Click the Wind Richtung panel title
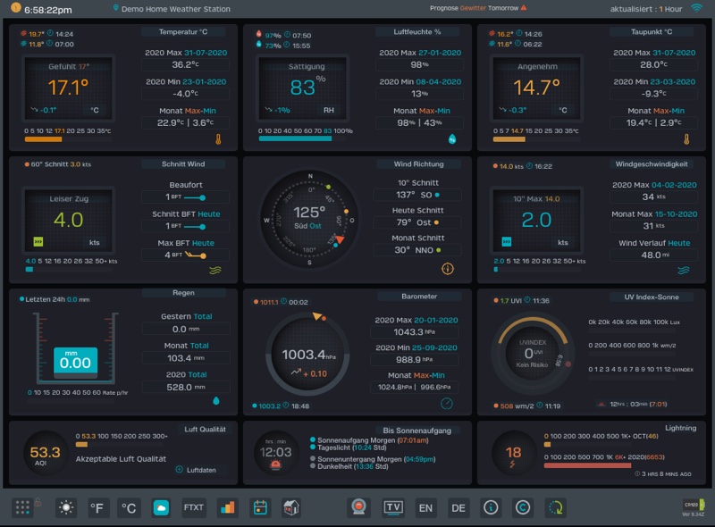This screenshot has width=715, height=527. (418, 164)
